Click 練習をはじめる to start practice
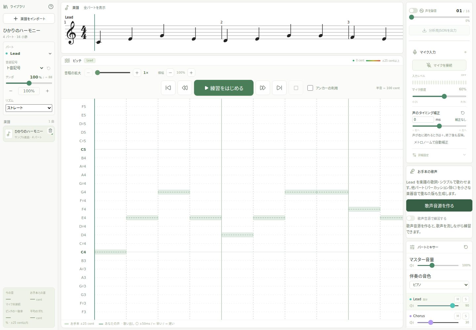 tap(224, 88)
